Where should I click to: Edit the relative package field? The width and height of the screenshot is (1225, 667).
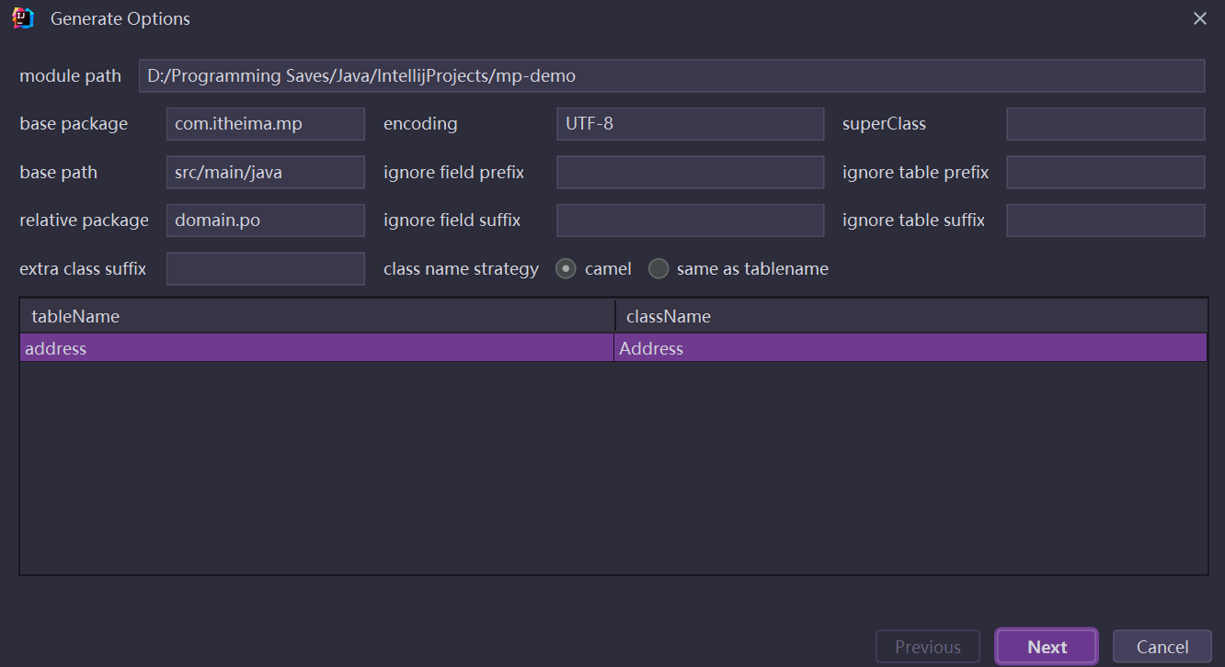[x=265, y=220]
